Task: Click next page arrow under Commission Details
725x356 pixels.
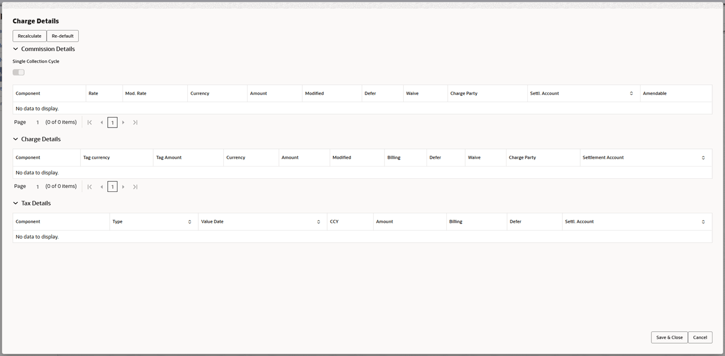Action: [123, 122]
